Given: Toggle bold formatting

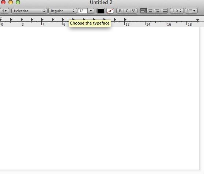Looking at the screenshot, I should coord(120,11).
